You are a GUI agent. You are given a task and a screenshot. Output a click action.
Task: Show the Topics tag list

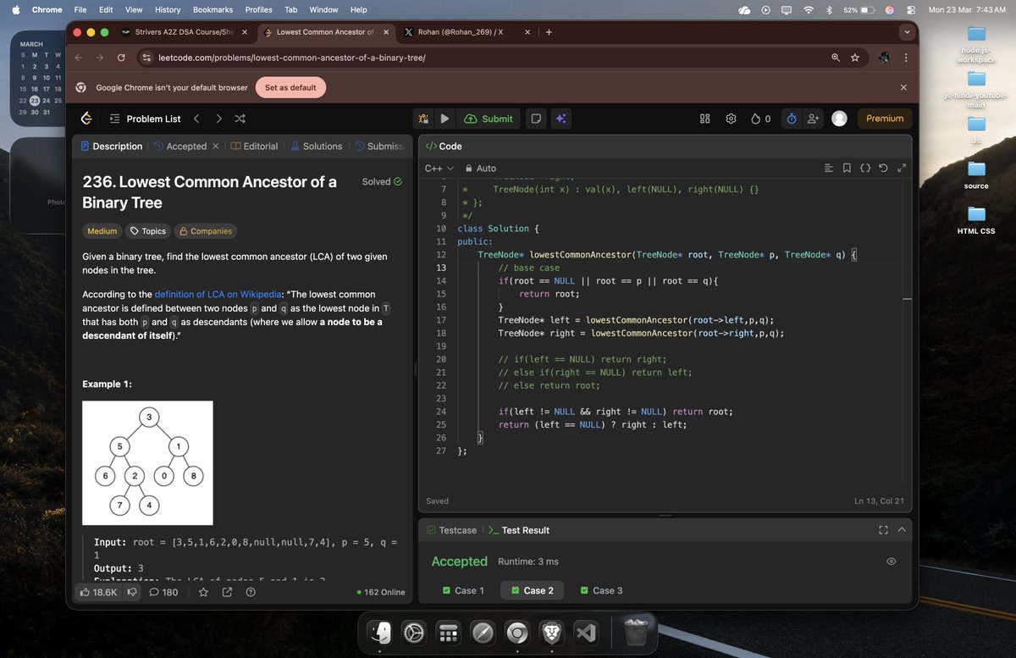pyautogui.click(x=147, y=231)
